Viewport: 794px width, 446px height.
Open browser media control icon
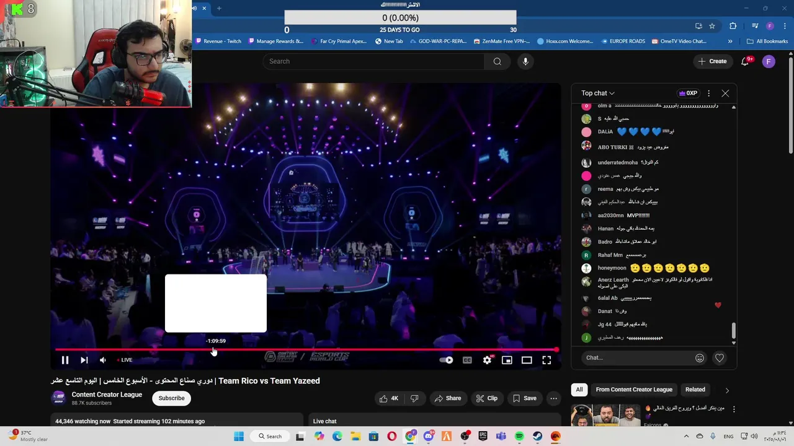755,26
